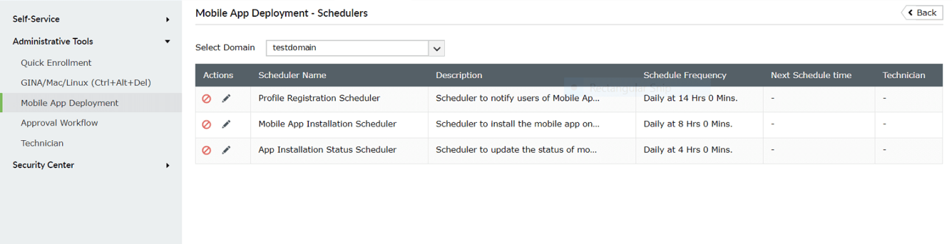Open the Select Domain dropdown arrow

coord(437,49)
